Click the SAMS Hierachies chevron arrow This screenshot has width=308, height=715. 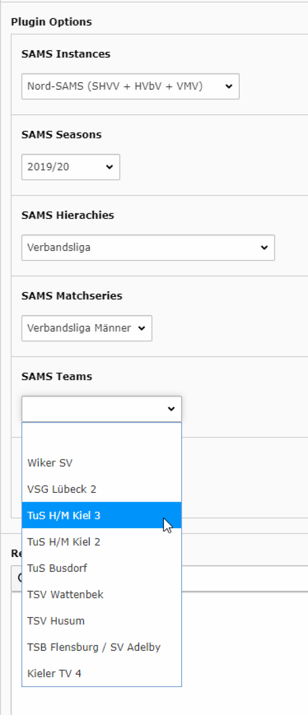[264, 248]
